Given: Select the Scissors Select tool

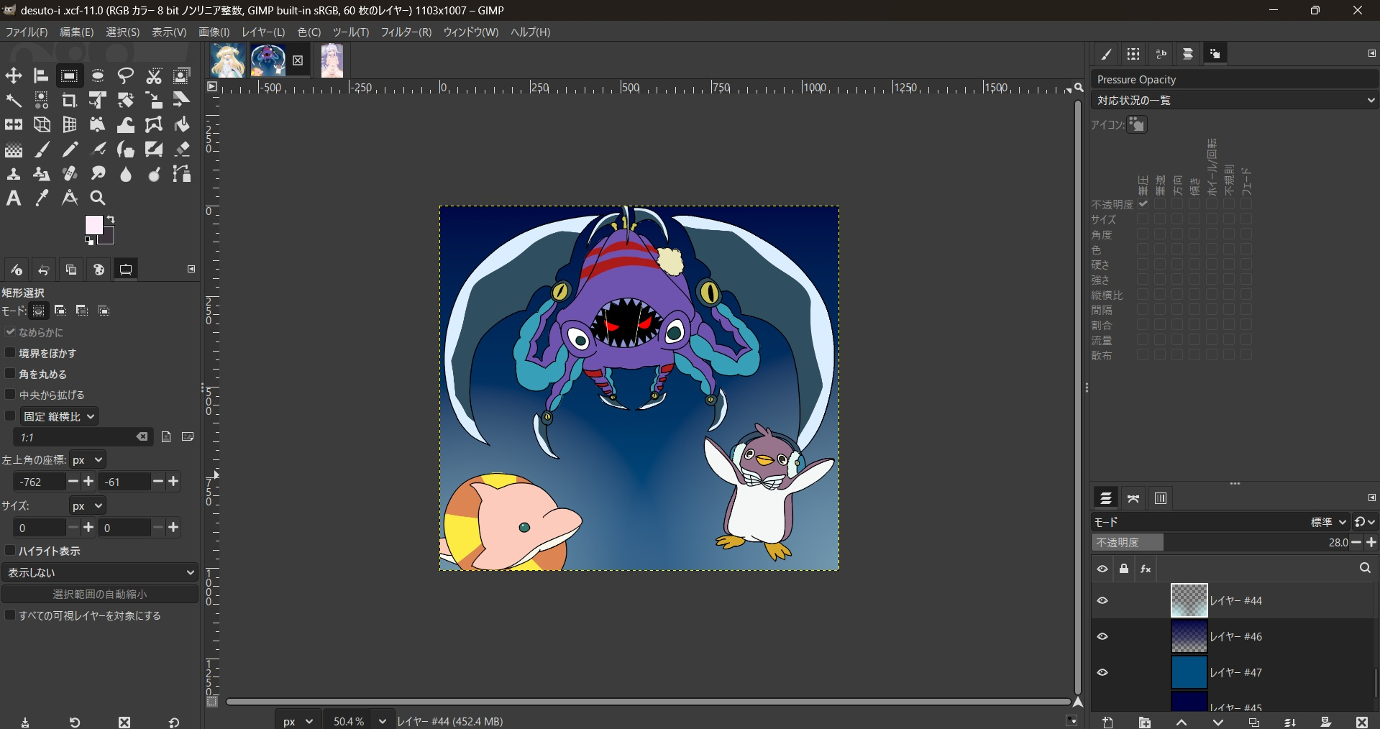Looking at the screenshot, I should [x=154, y=76].
